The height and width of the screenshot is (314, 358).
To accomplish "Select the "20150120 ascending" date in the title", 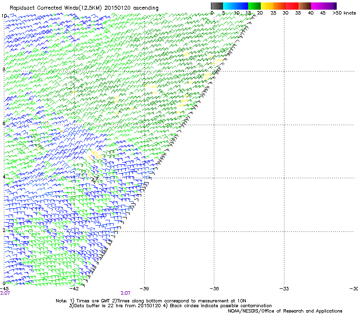I will click(x=132, y=8).
